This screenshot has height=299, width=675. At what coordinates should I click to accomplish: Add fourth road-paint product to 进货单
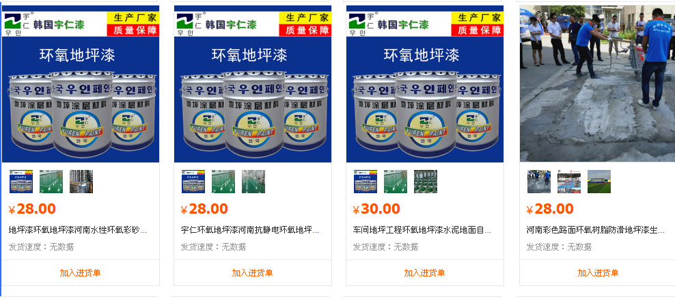click(598, 273)
